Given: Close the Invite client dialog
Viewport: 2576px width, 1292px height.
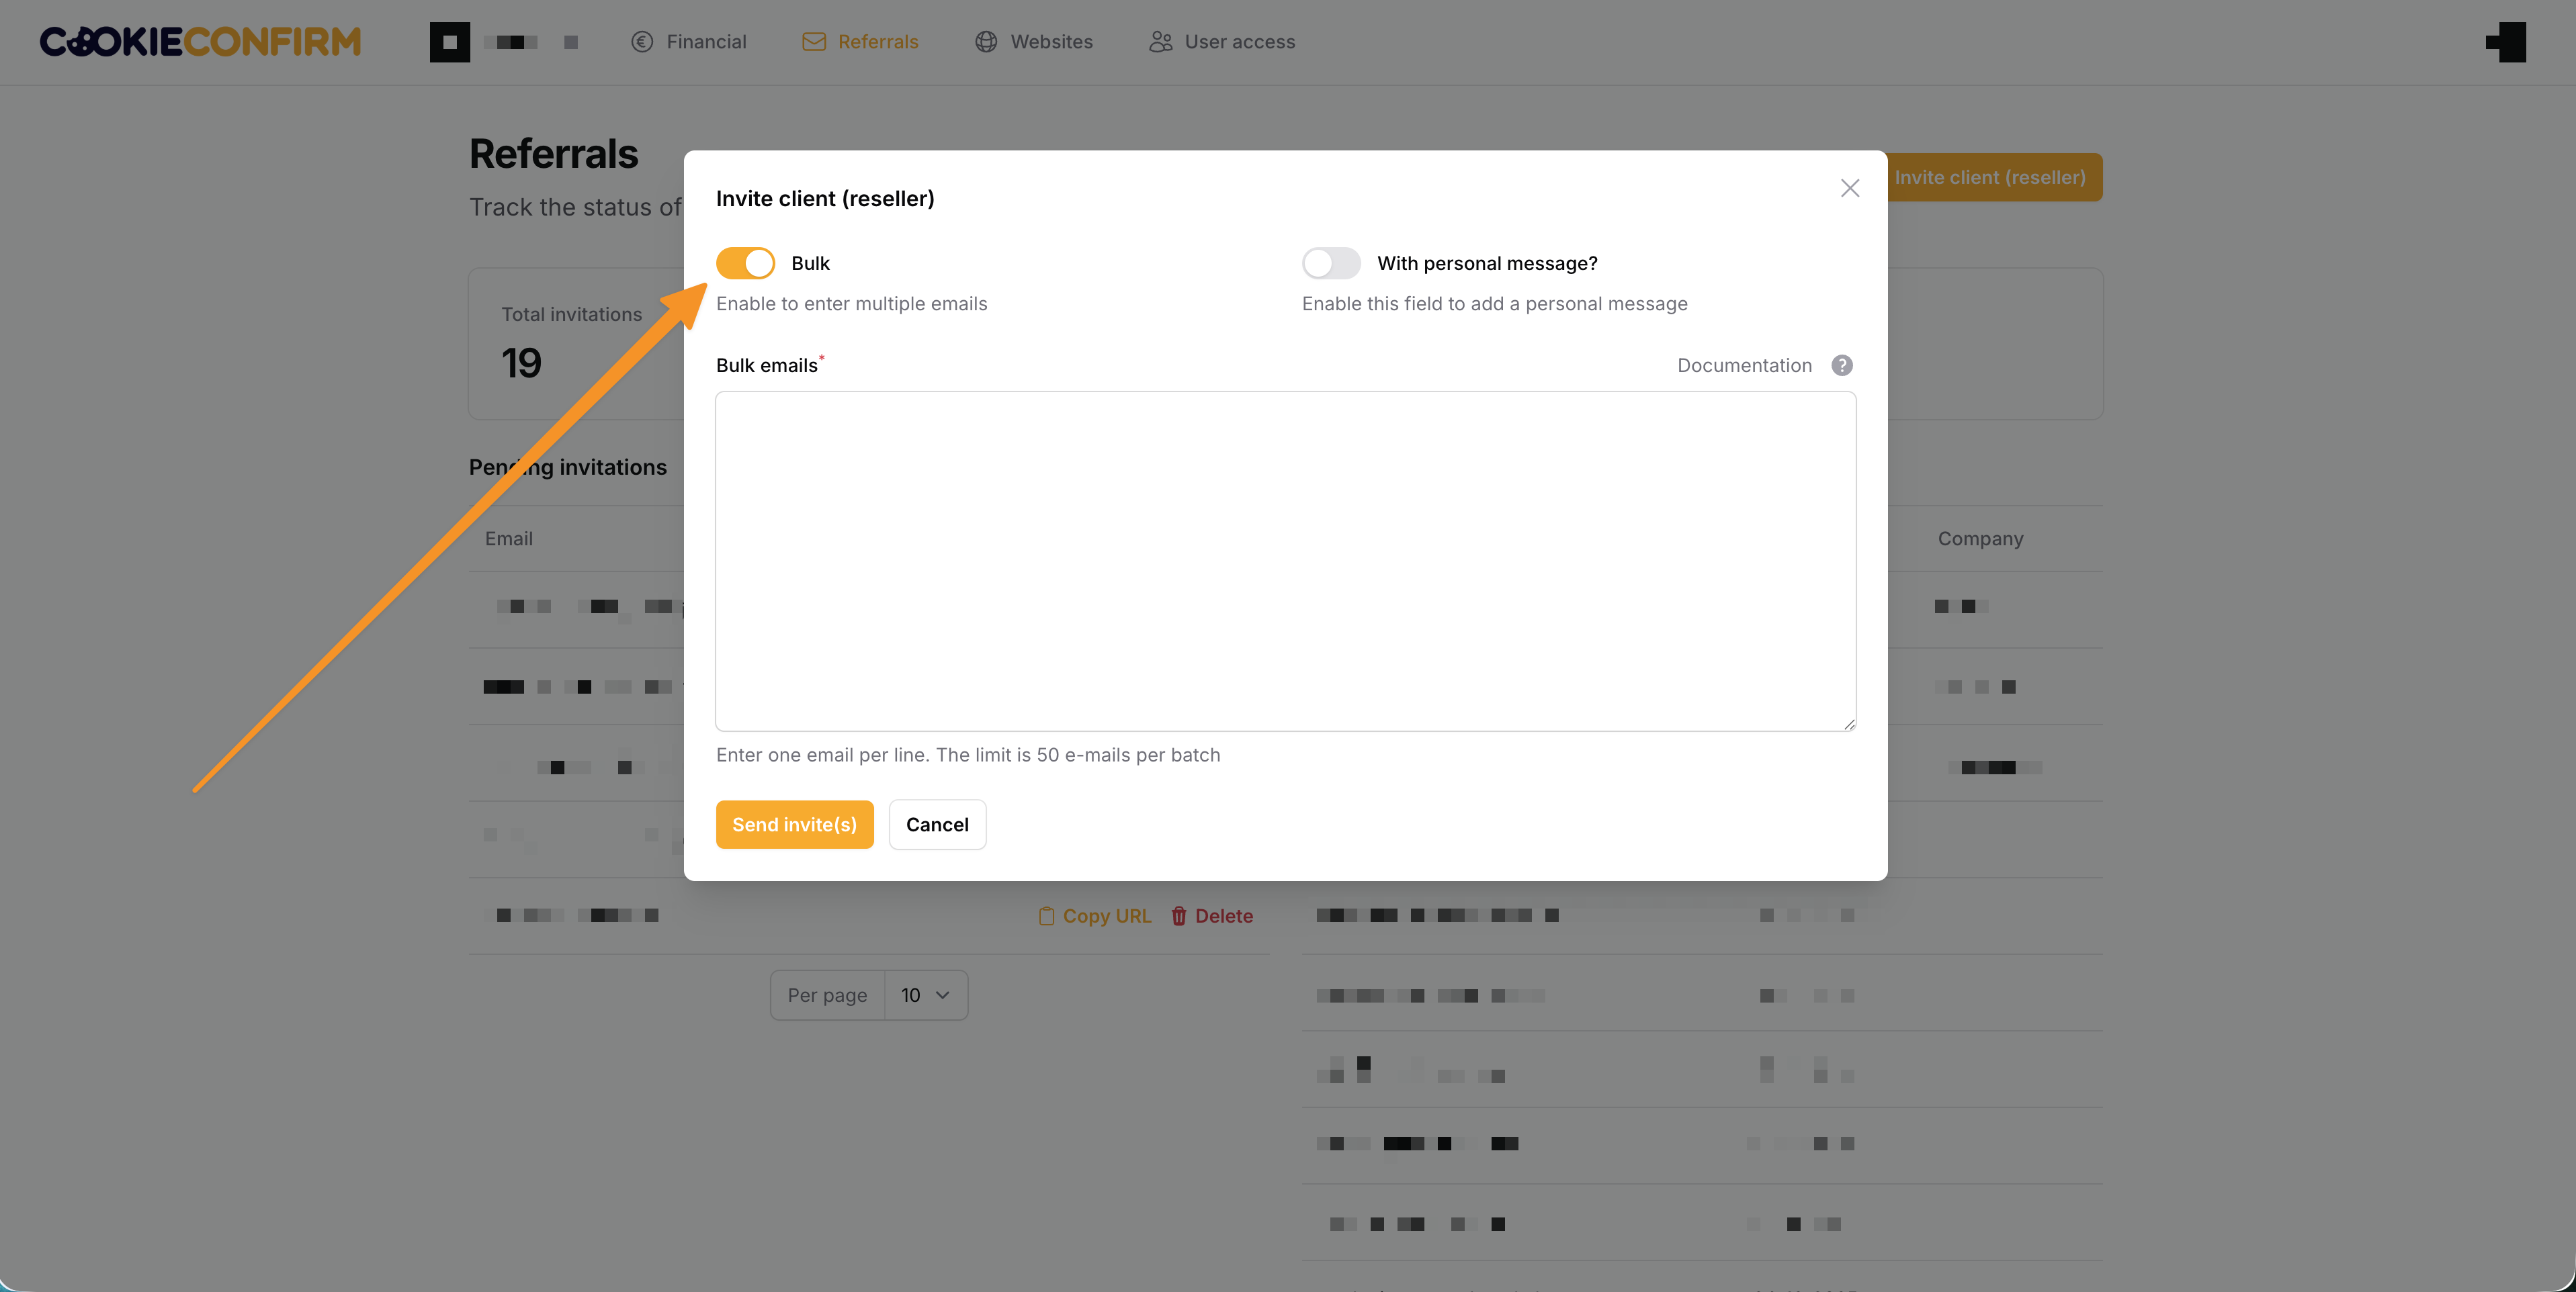Looking at the screenshot, I should click(1849, 188).
